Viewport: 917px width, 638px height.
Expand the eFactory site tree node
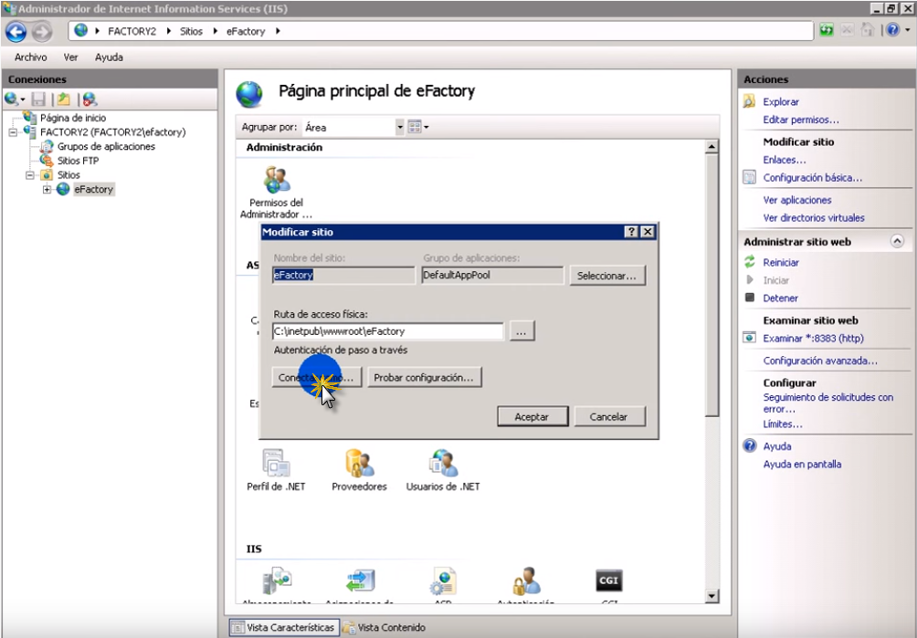coord(47,190)
